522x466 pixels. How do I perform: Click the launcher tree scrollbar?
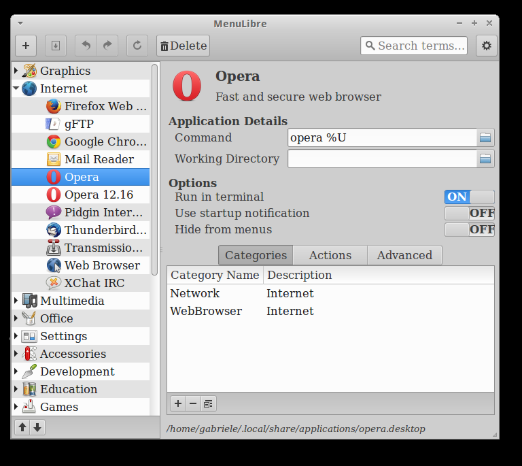click(154, 170)
